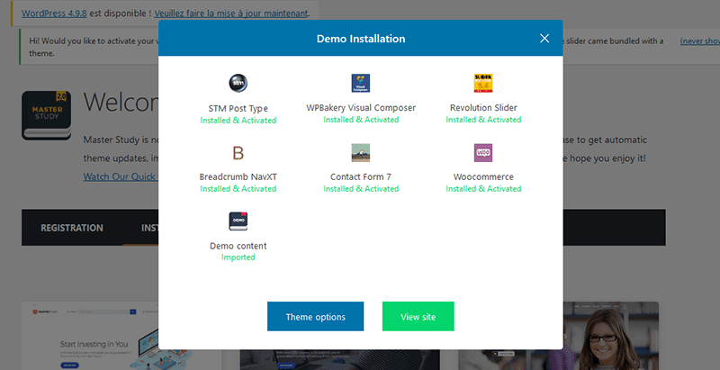Click the Revolution Slider plugin icon
Viewport: 720px width, 370px height.
click(x=483, y=83)
